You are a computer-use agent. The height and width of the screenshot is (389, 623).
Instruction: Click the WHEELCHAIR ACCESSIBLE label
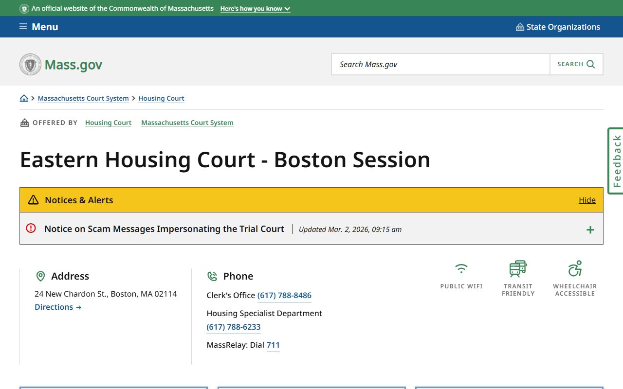point(575,290)
